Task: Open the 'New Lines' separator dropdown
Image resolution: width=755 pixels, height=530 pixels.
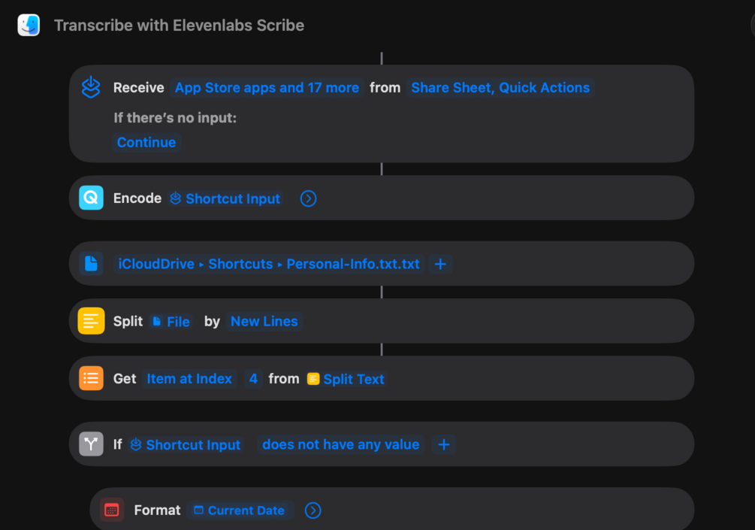Action: click(x=264, y=321)
